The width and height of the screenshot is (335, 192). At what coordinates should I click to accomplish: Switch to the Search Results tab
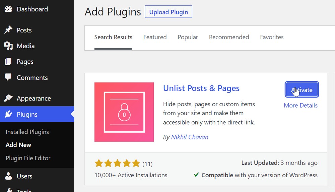113,37
